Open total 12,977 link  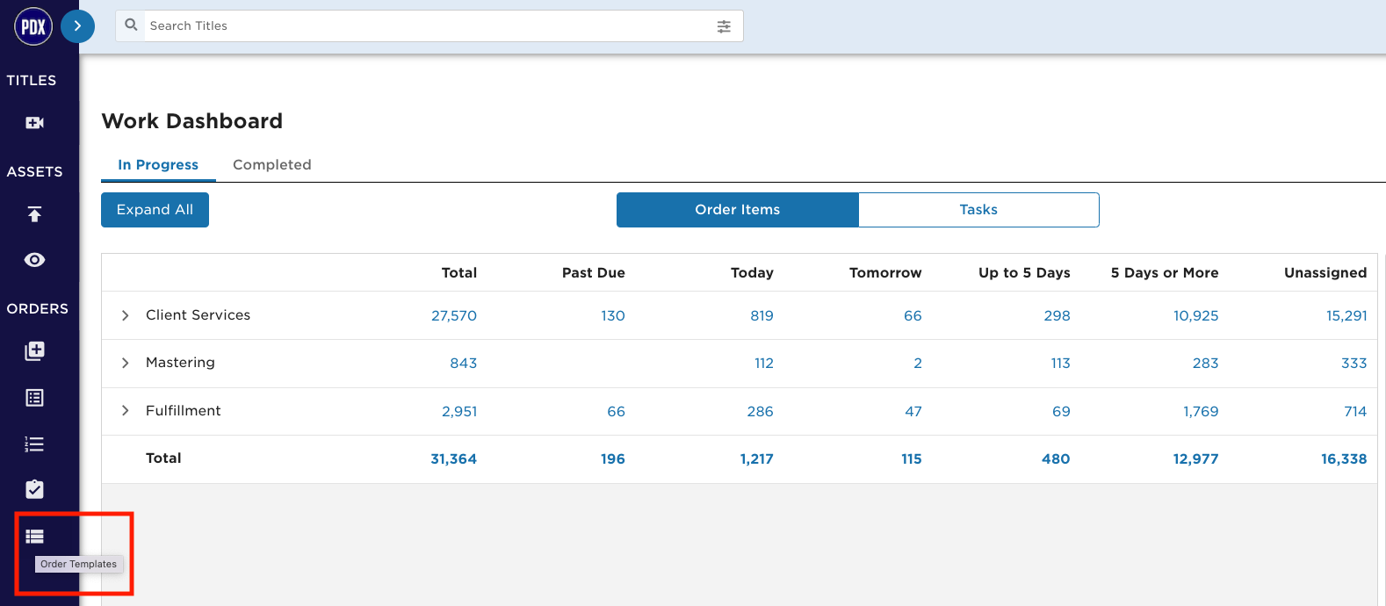coord(1196,459)
